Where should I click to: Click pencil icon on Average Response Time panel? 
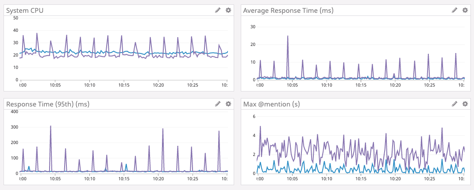pos(455,10)
